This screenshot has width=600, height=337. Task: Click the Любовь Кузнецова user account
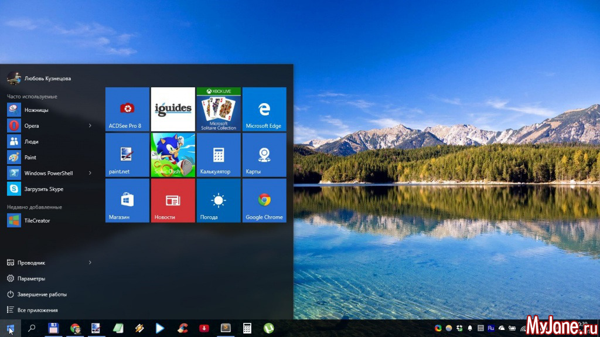pyautogui.click(x=47, y=78)
